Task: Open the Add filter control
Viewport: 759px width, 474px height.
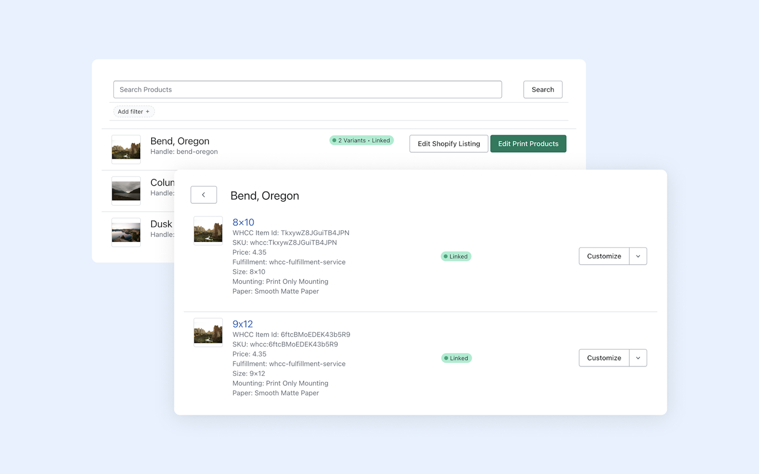Action: click(x=133, y=111)
